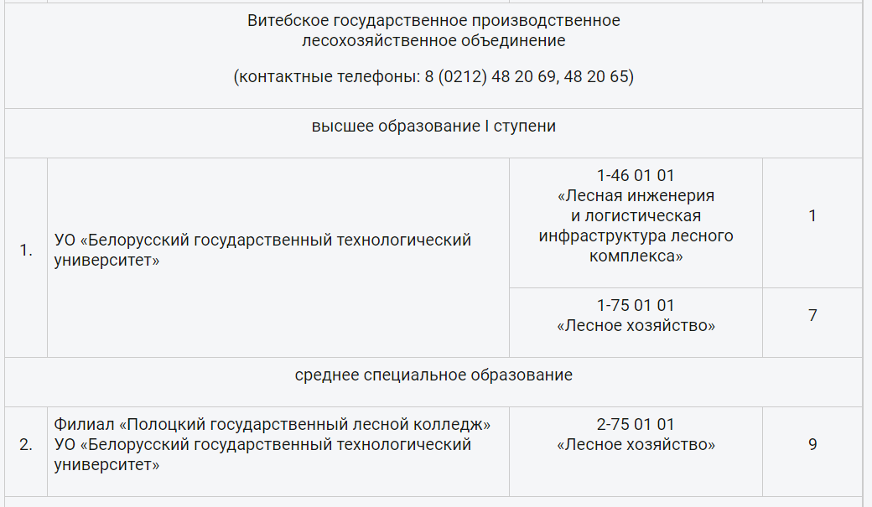Click the среднее специальное образование row
The image size is (872, 507).
433,382
